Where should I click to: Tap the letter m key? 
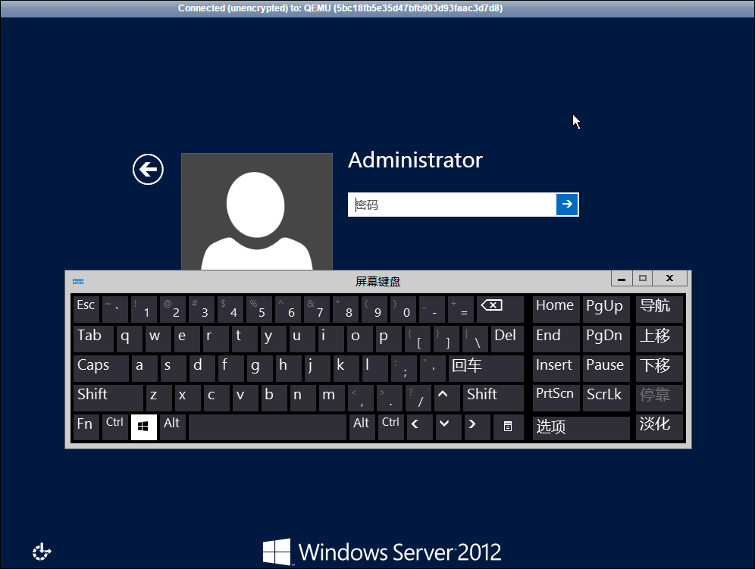tap(331, 398)
